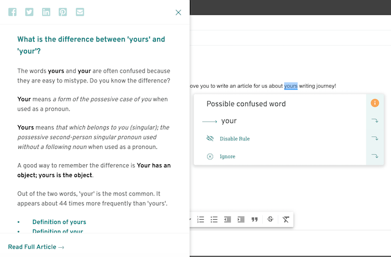Click the highlighted word 'yours' in the editor

(291, 86)
